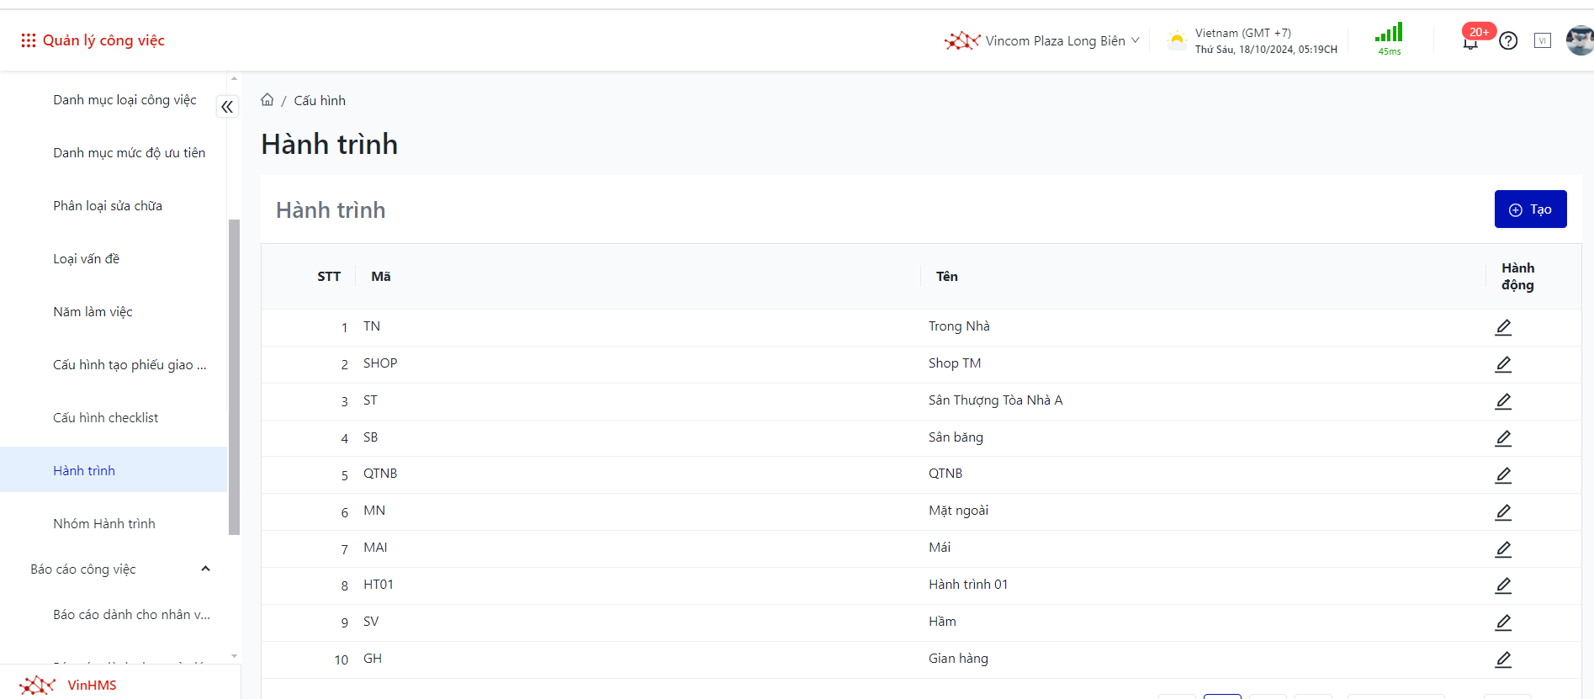Open the user avatar profile
1594x699 pixels.
(x=1579, y=40)
